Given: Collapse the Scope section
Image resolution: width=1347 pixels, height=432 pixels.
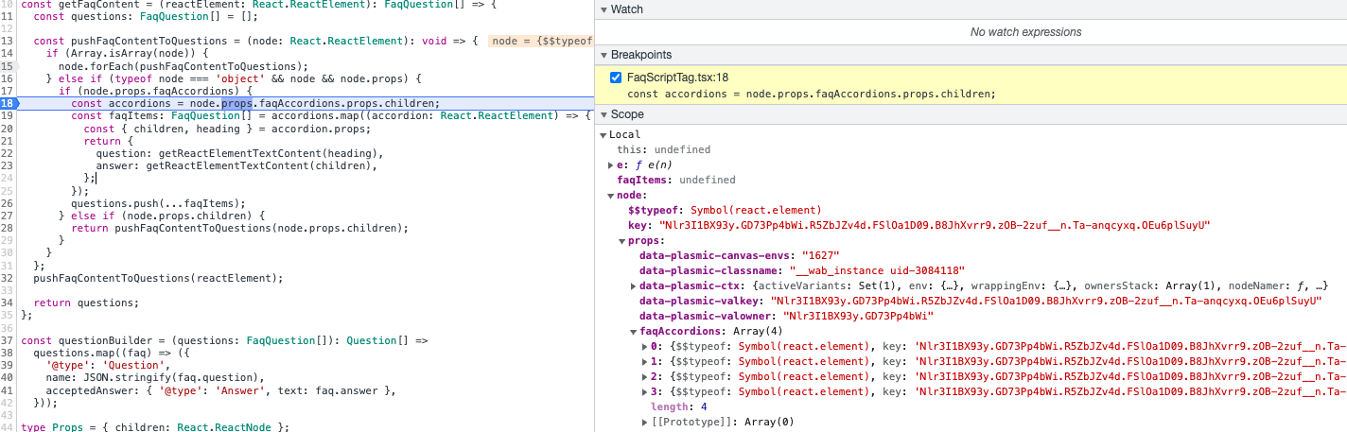Looking at the screenshot, I should (604, 114).
